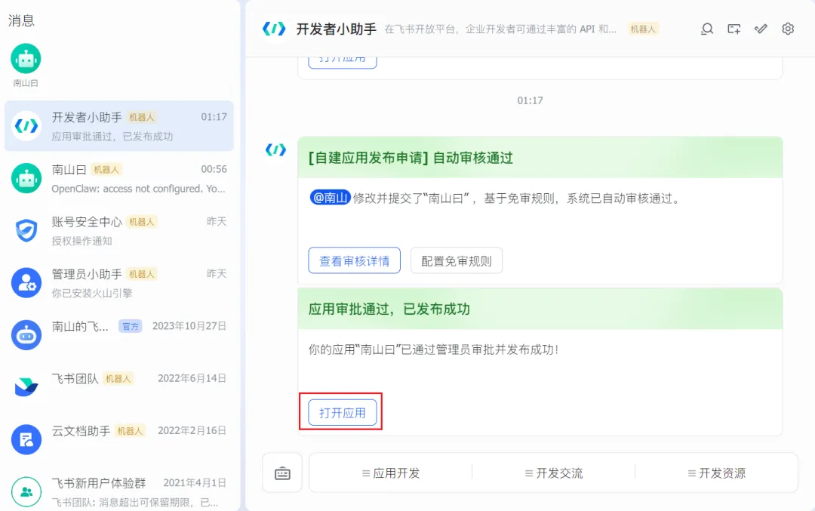
Task: Click the 开发者小助手 code-bracket avatar in list
Action: click(26, 126)
